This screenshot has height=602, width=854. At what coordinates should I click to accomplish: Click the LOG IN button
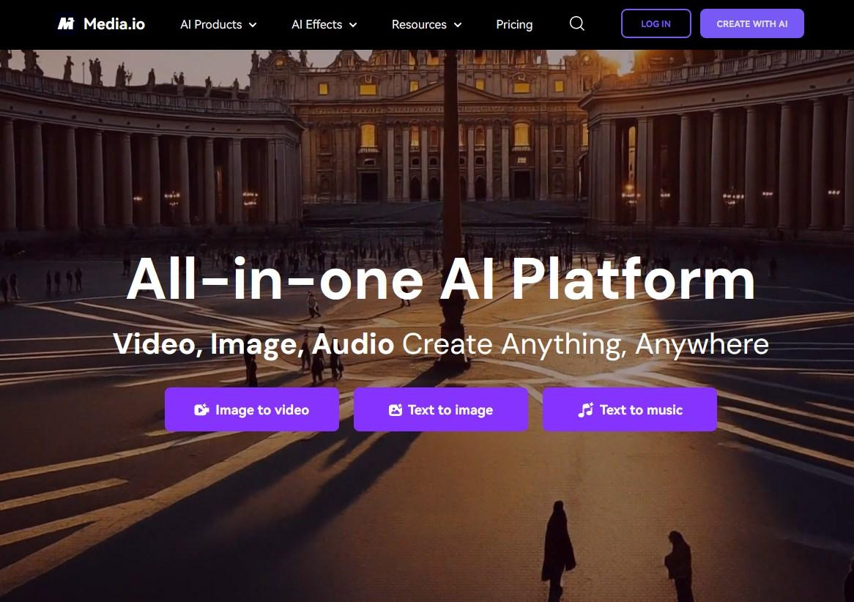tap(656, 23)
